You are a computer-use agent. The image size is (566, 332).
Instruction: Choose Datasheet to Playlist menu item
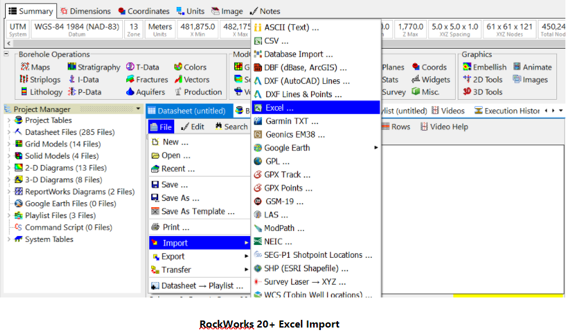coord(199,285)
